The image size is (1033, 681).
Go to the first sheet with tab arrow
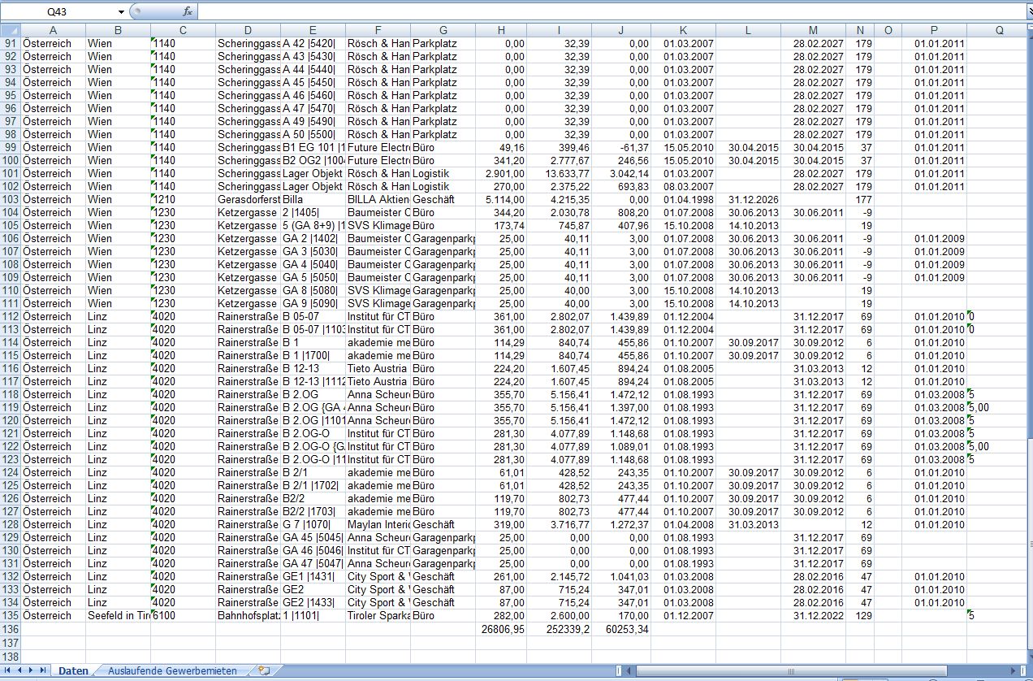(x=9, y=670)
